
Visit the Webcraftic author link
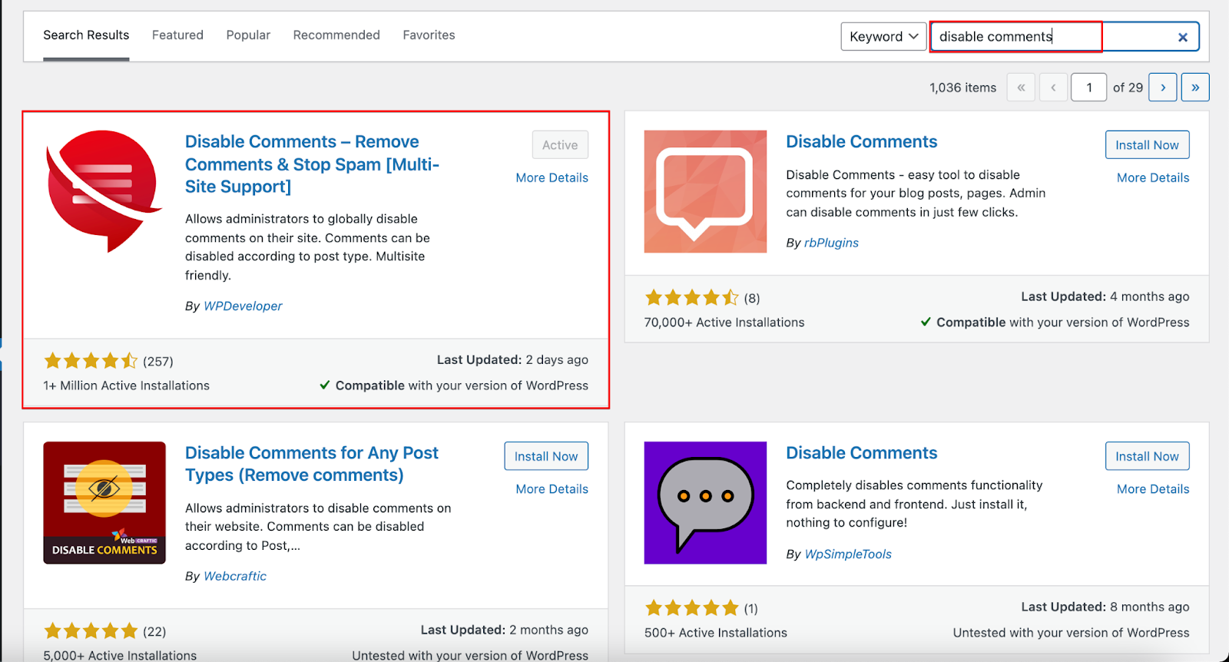point(235,576)
